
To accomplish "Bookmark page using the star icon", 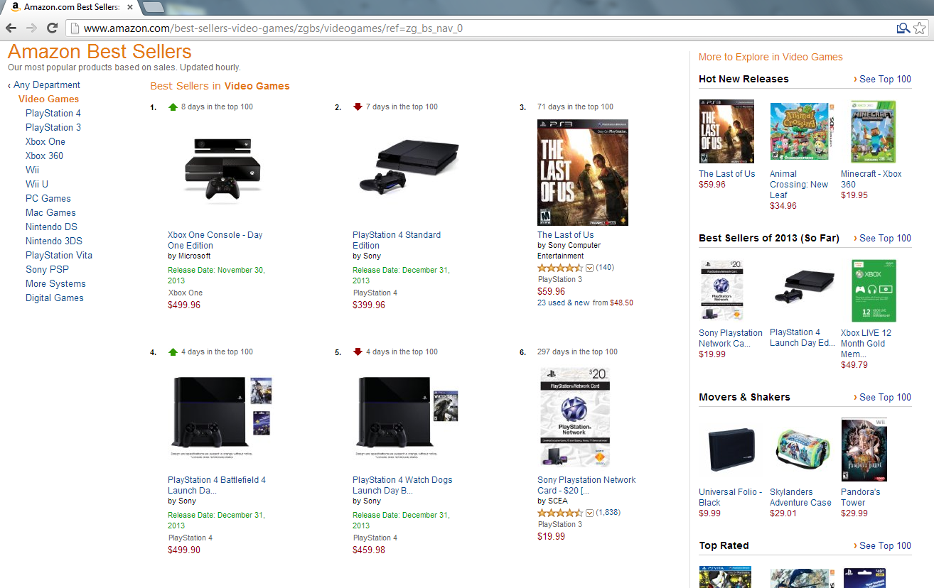I will [x=920, y=28].
